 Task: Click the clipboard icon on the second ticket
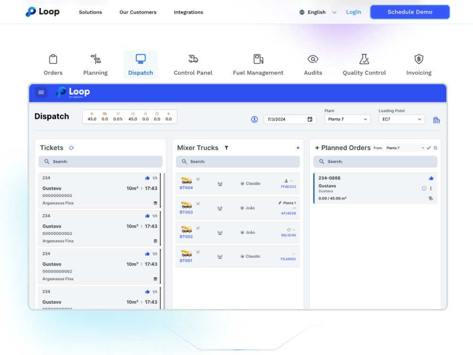[155, 241]
